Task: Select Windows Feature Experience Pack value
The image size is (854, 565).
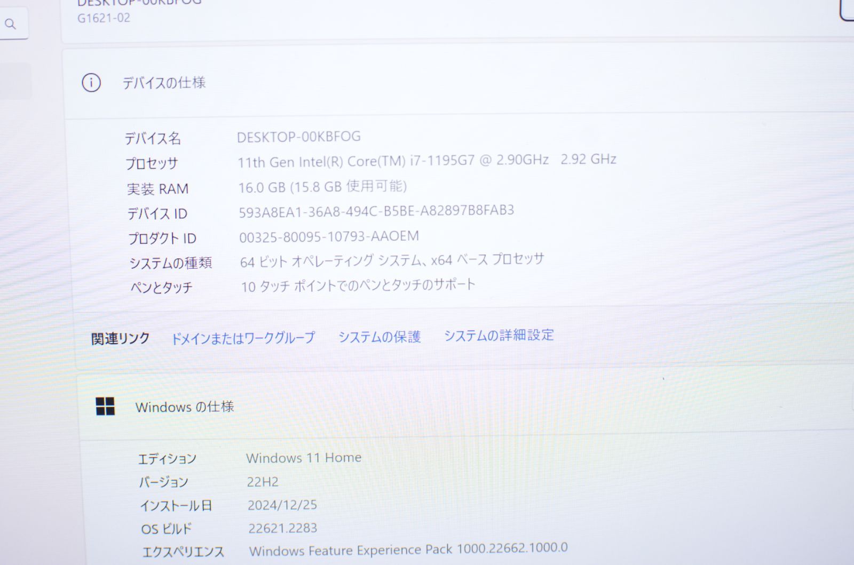Action: pyautogui.click(x=408, y=549)
